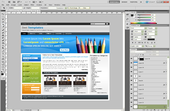Open the leading (Auto) dropdown
Screen dimensions: 170x111
point(156,31)
